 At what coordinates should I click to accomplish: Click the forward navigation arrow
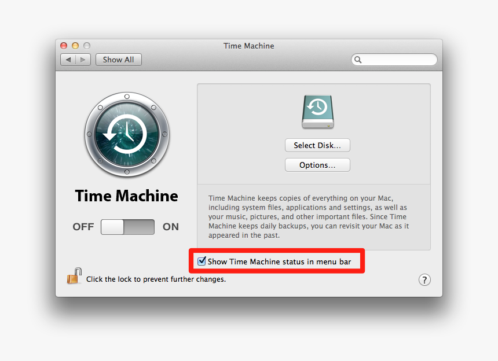pos(83,60)
